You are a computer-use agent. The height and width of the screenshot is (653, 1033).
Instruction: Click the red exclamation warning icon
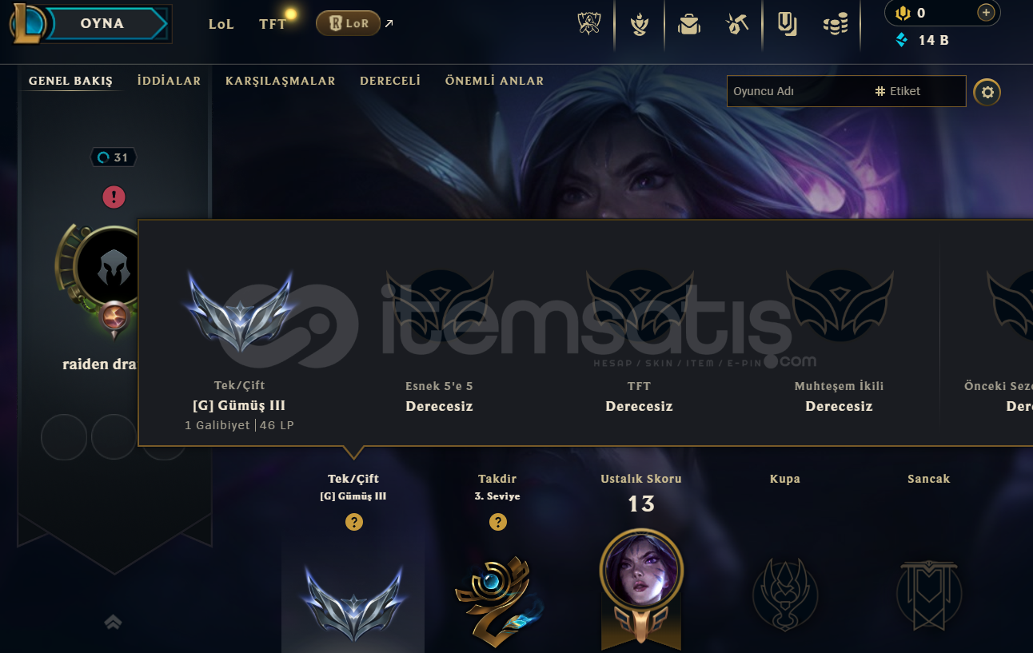pyautogui.click(x=114, y=197)
